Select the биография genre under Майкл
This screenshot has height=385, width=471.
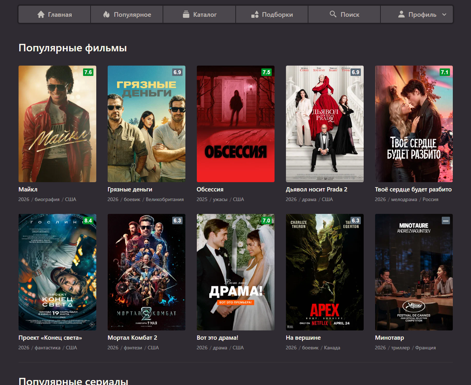(x=47, y=199)
